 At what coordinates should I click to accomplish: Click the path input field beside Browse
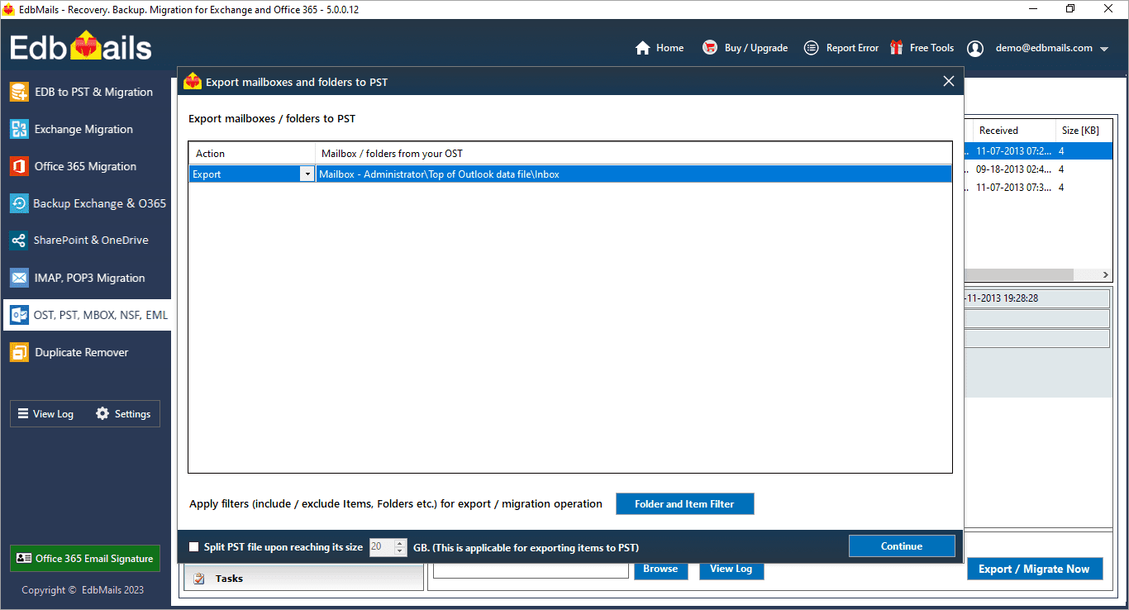pos(531,570)
